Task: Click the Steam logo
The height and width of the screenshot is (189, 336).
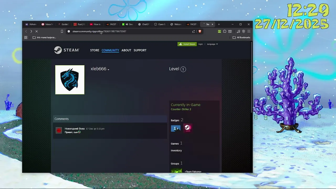Action: pos(66,50)
